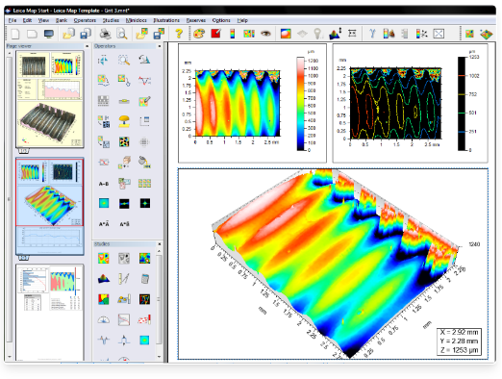Click the printer icon in toolbar
The width and height of the screenshot is (502, 379).
tap(105, 34)
